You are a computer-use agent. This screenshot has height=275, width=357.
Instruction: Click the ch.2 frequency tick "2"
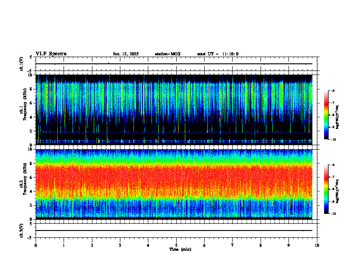(x=32, y=205)
